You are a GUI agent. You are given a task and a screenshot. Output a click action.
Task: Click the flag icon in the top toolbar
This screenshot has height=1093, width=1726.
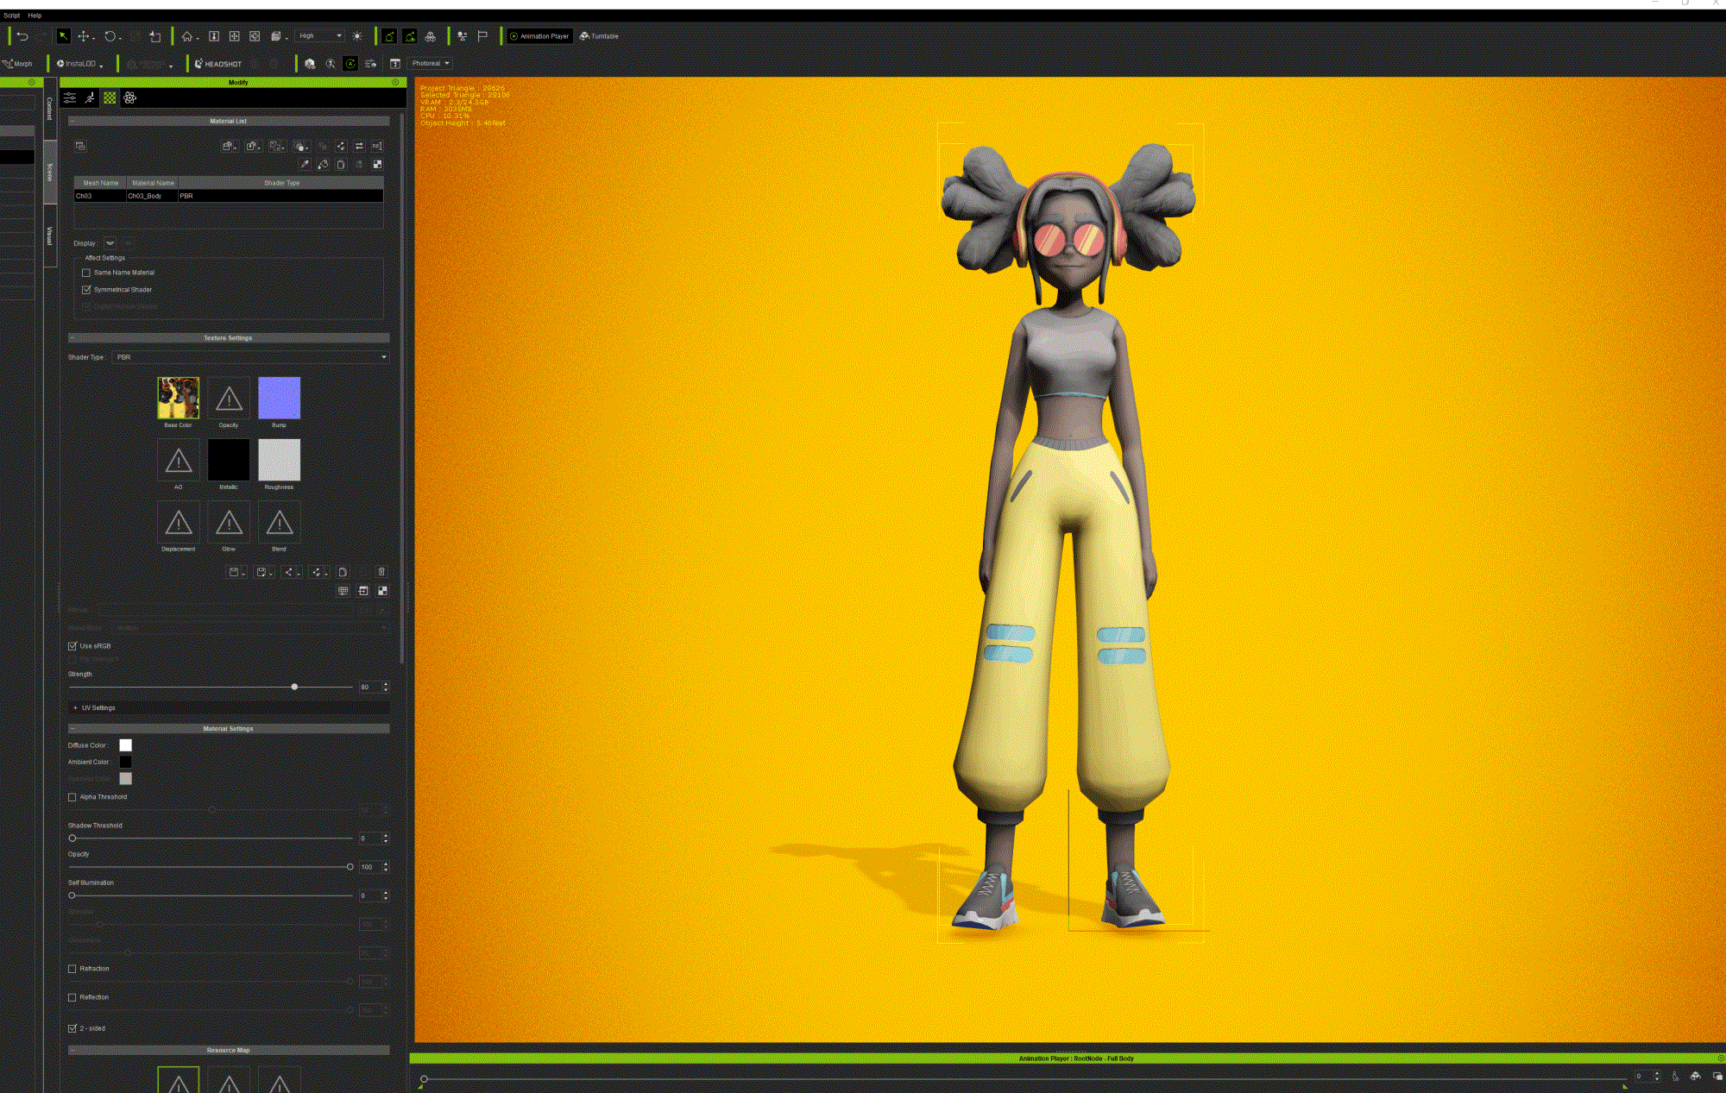tap(482, 36)
